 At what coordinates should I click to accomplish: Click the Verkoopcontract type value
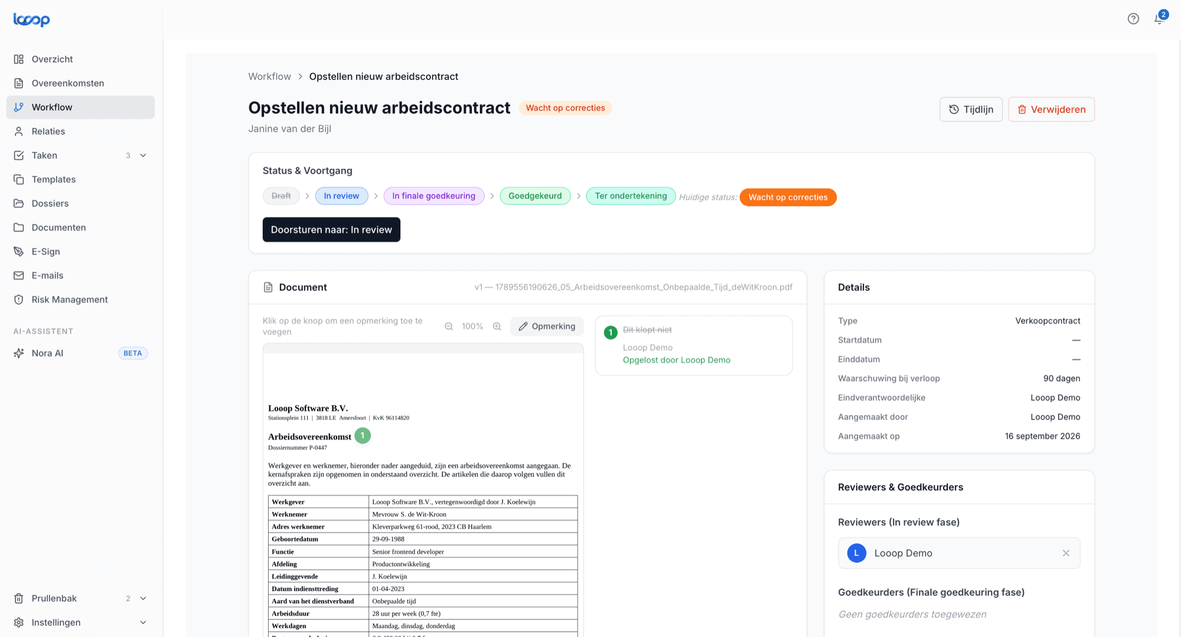point(1048,321)
